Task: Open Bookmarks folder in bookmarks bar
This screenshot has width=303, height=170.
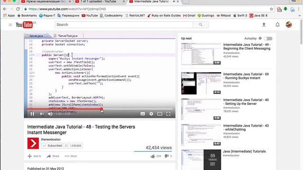Action: pyautogui.click(x=27, y=16)
